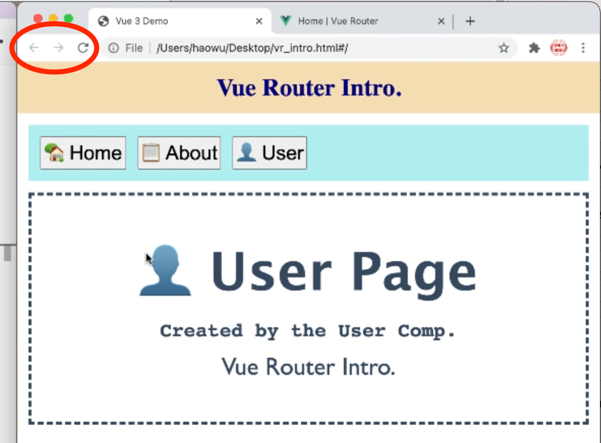The image size is (601, 443).
Task: Reload the current page
Action: [83, 48]
